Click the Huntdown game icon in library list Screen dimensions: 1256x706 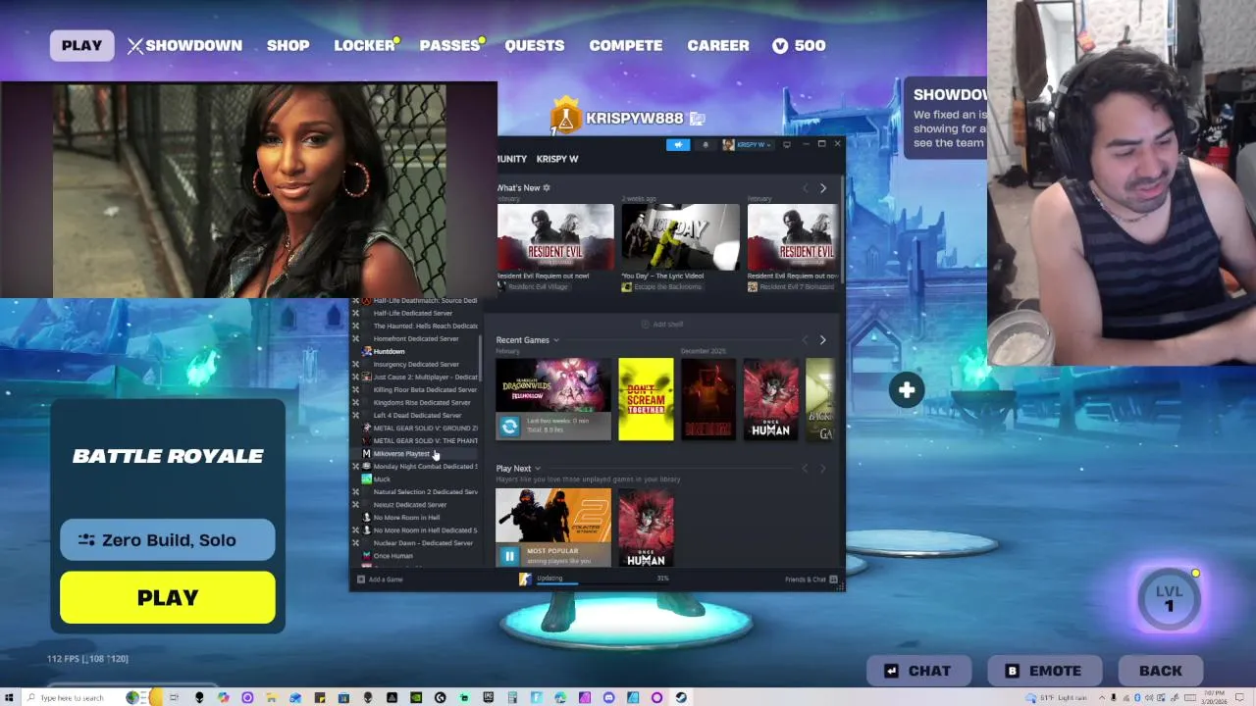pyautogui.click(x=366, y=351)
